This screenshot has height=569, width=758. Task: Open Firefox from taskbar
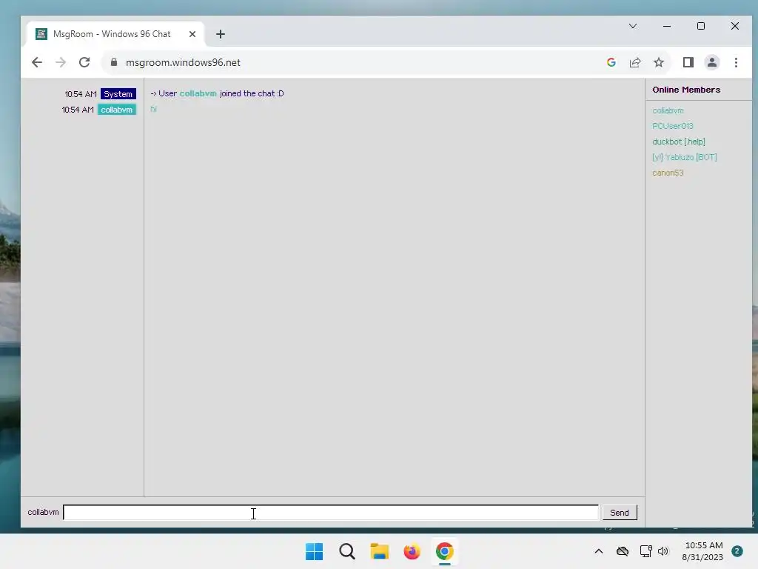pyautogui.click(x=412, y=551)
